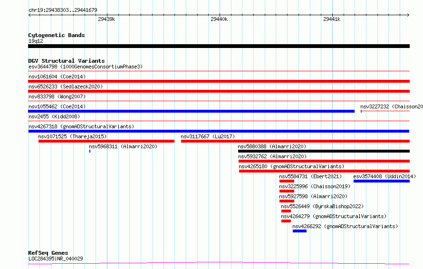Click the nsv833798 (Wong2007) label
Screen dimensions: 423x269
pos(57,96)
